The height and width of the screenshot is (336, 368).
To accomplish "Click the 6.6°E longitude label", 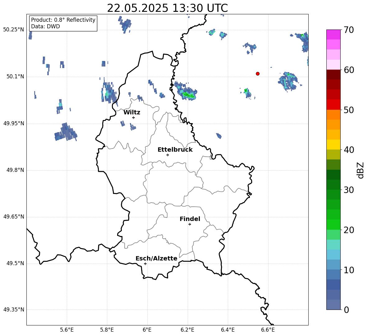I will [268, 330].
